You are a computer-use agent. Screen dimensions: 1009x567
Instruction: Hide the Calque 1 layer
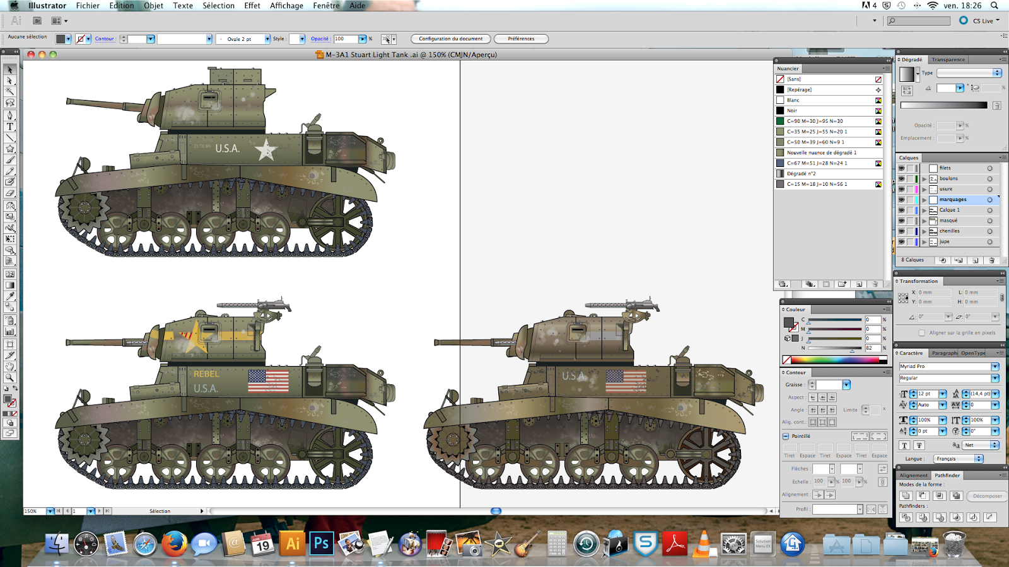(902, 210)
